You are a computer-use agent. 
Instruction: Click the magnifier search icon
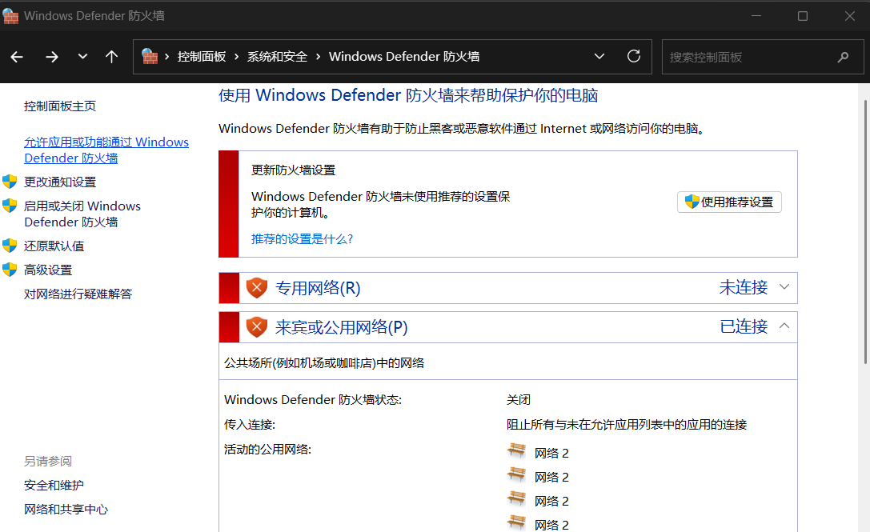point(843,57)
